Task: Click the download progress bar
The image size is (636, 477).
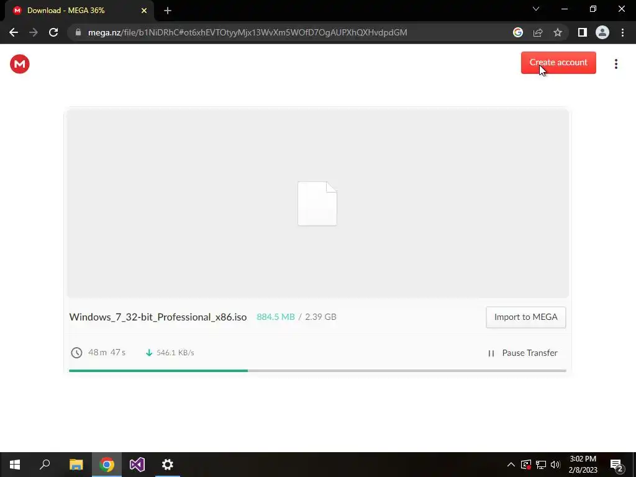Action: [317, 371]
